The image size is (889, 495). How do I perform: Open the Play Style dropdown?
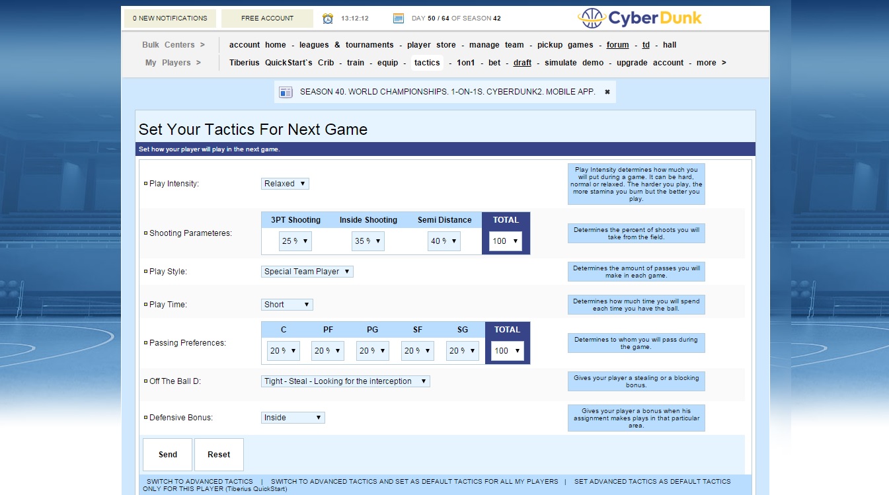(x=307, y=272)
